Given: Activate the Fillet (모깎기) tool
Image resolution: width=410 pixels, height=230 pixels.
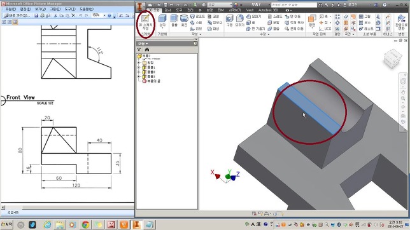Looking at the screenshot, I should pyautogui.click(x=239, y=20).
